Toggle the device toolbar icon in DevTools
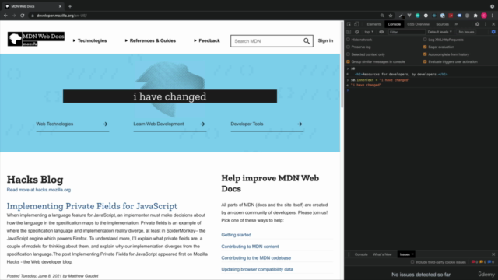 tap(356, 24)
